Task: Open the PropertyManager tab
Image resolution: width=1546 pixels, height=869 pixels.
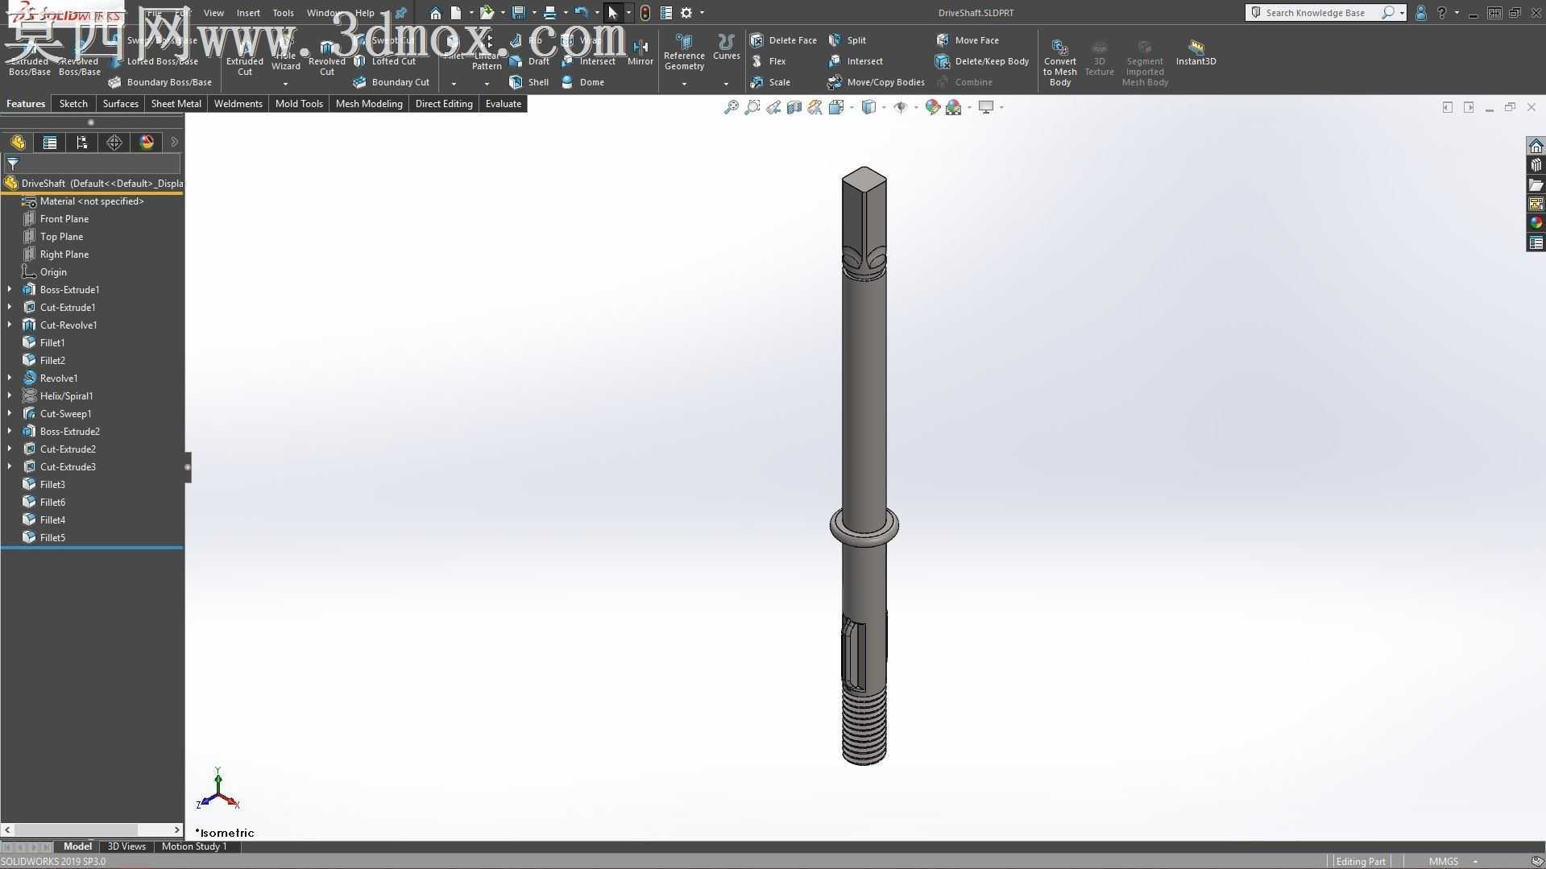Action: click(50, 143)
